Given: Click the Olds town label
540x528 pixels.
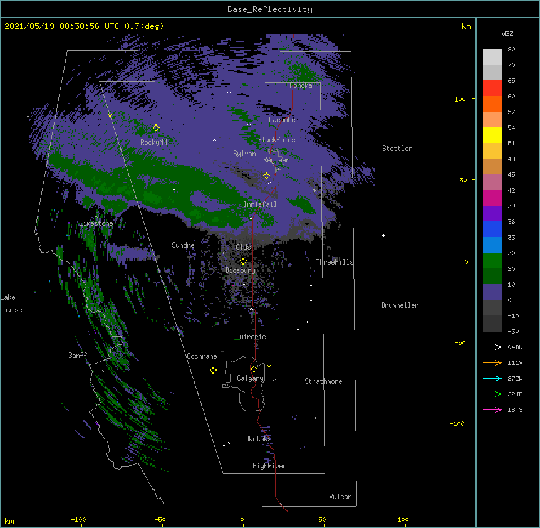Looking at the screenshot, I should [x=243, y=247].
